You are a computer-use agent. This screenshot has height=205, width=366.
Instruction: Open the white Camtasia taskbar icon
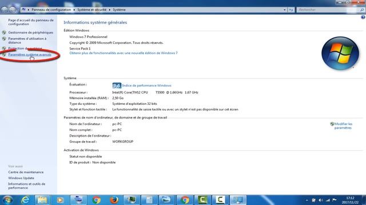point(220,200)
